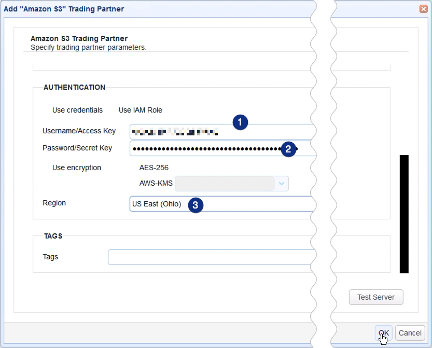This screenshot has height=348, width=432.
Task: Switch to Use IAM Role authentication
Action: pyautogui.click(x=140, y=110)
